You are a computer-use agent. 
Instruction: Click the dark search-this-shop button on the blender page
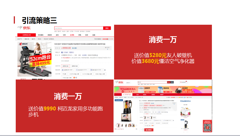(x=172, y=82)
